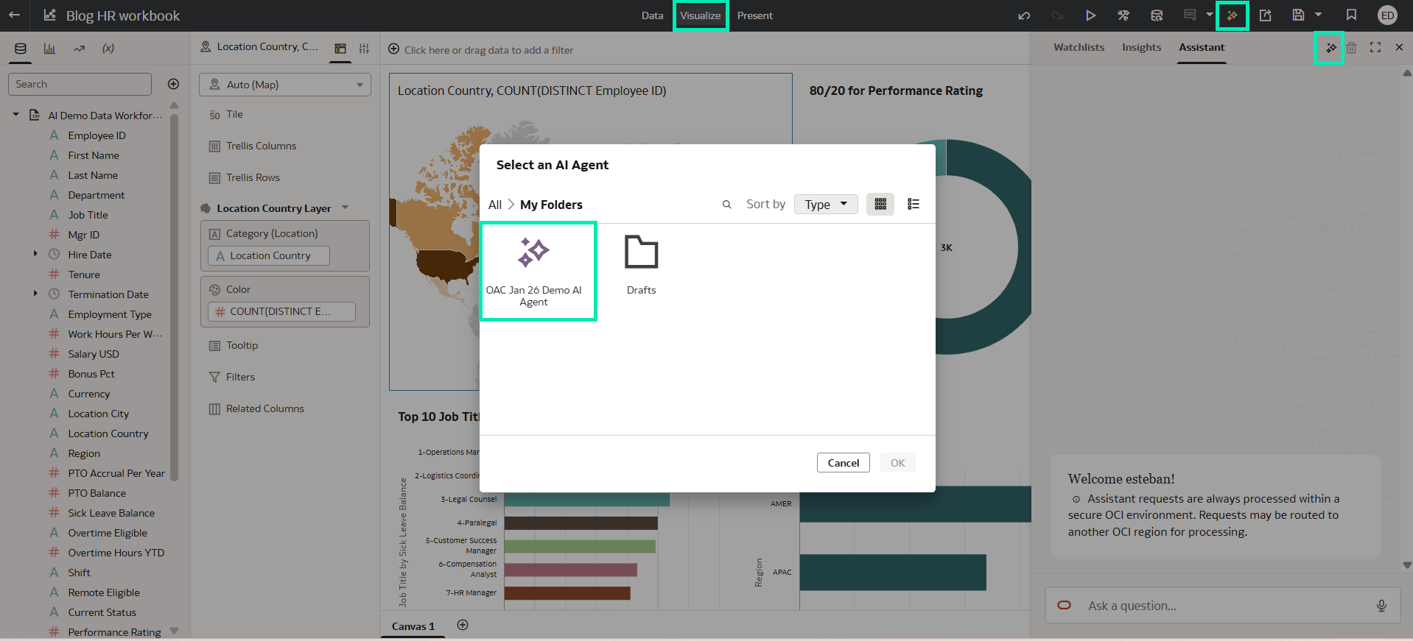Click the Tooltip section
Viewport: 1413px width, 641px height.
point(242,345)
